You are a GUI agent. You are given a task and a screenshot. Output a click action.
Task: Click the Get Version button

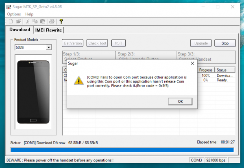pos(73,43)
